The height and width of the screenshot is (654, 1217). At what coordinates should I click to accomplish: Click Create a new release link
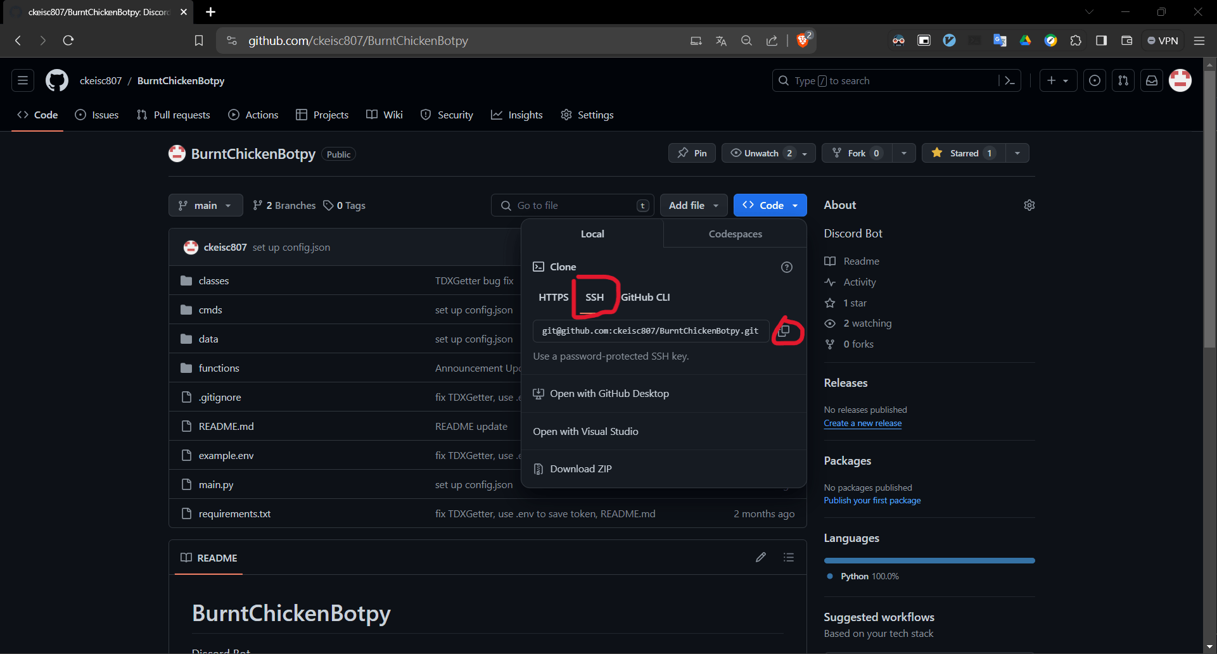click(x=862, y=423)
